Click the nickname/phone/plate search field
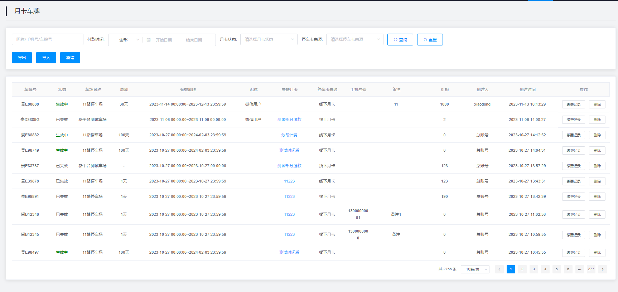 [x=48, y=39]
